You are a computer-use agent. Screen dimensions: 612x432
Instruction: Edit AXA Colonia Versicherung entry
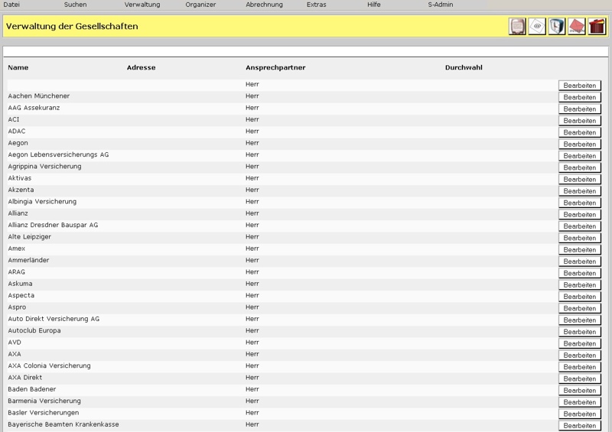click(x=580, y=366)
